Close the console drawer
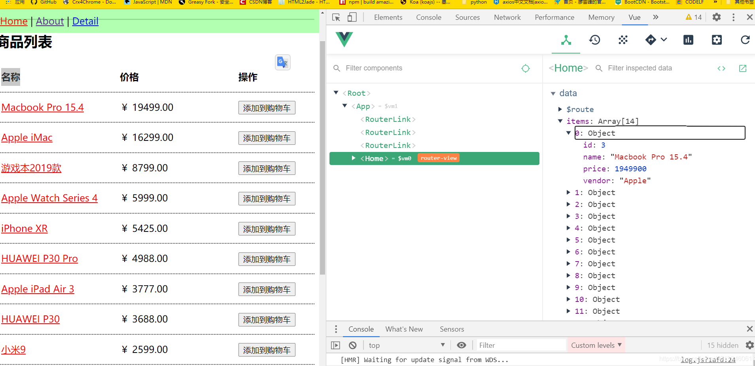 click(749, 329)
